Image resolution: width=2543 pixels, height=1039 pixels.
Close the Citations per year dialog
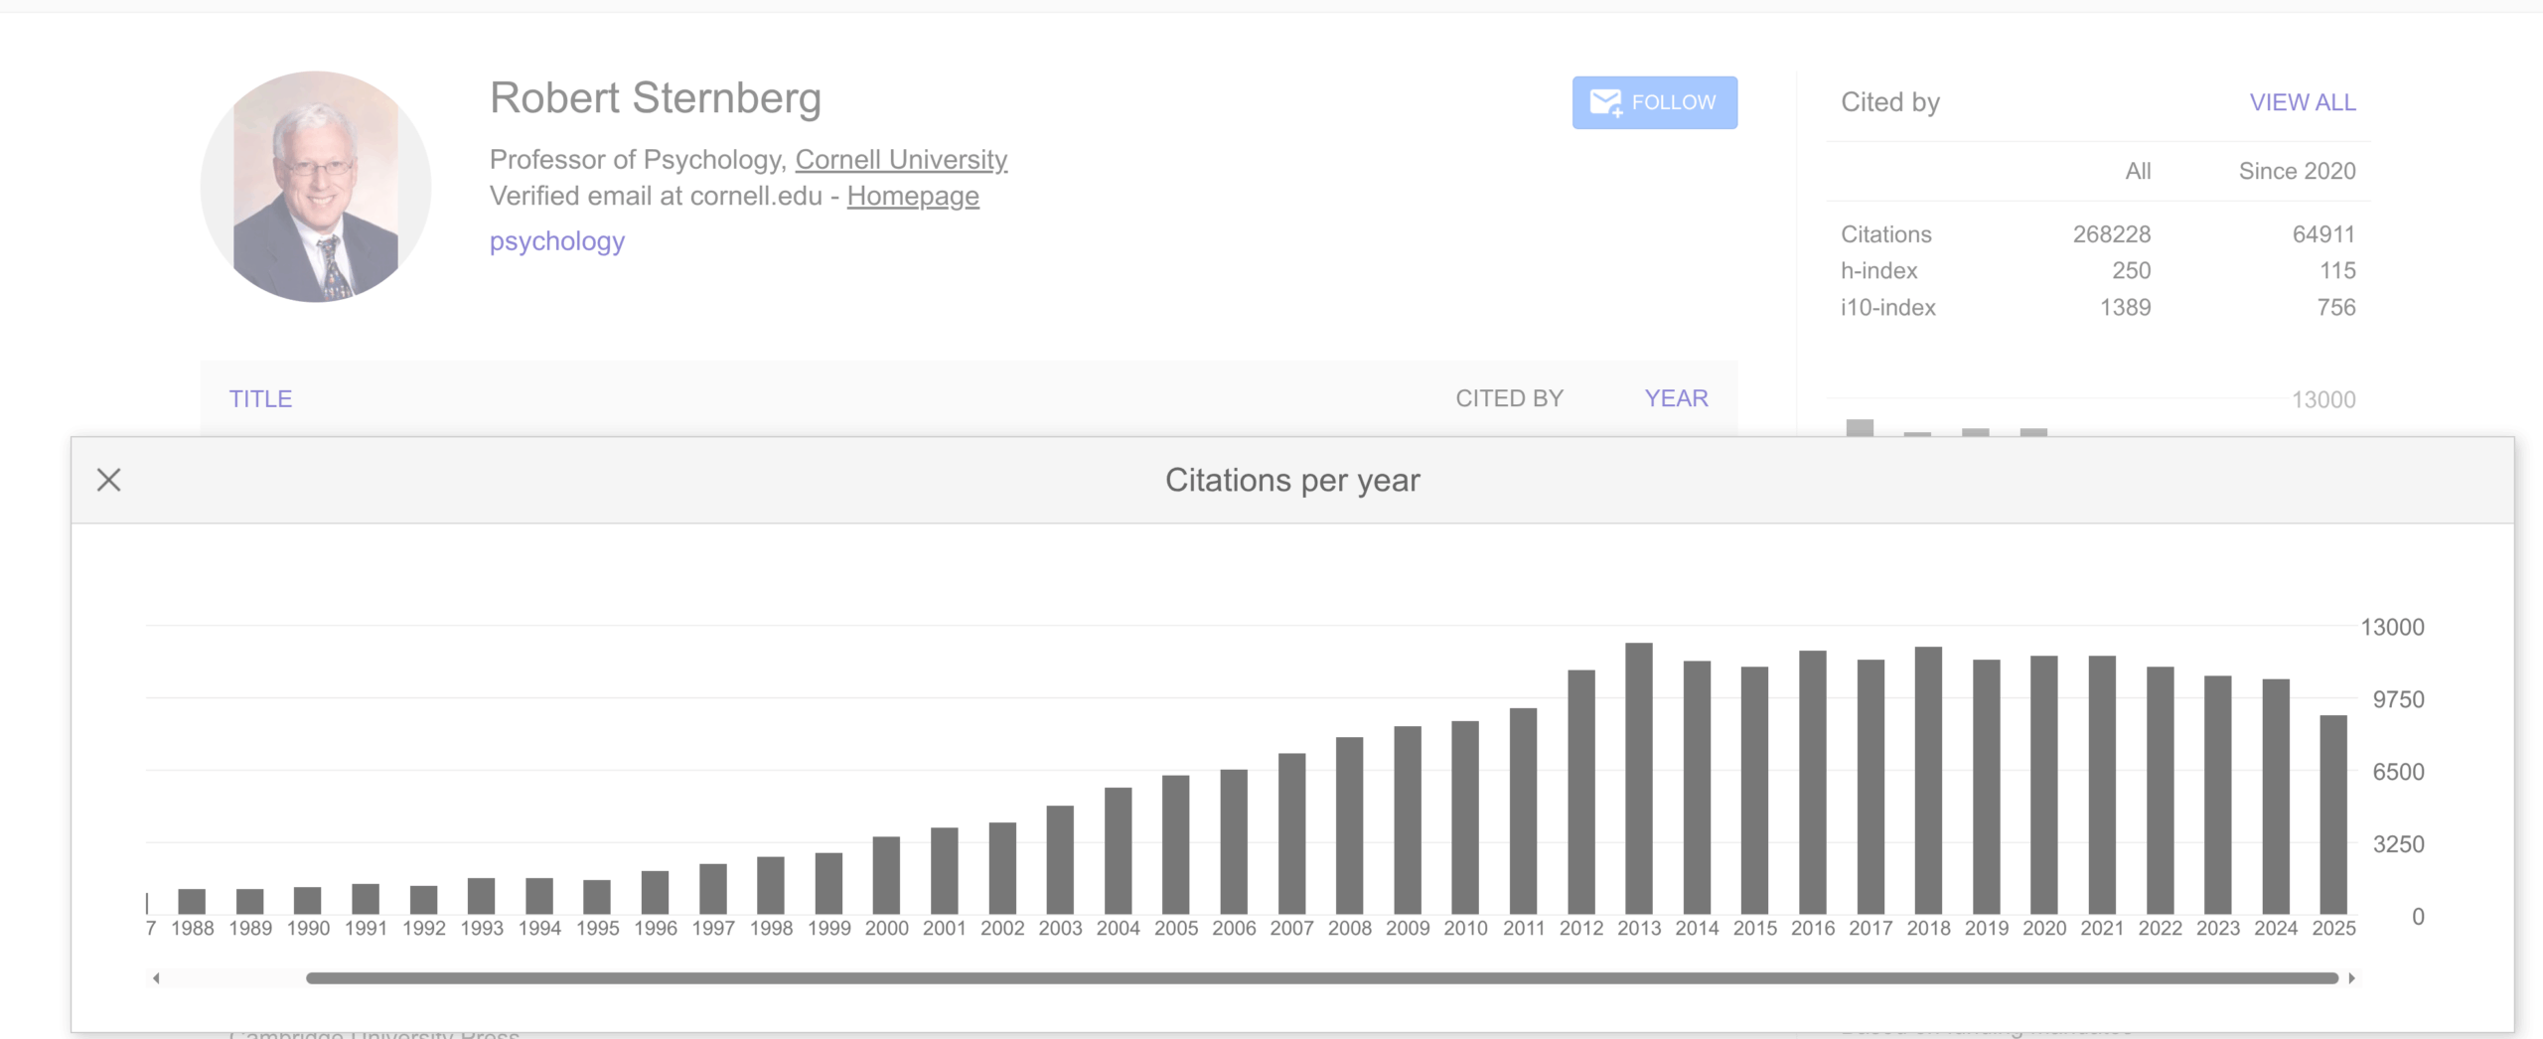pyautogui.click(x=109, y=481)
